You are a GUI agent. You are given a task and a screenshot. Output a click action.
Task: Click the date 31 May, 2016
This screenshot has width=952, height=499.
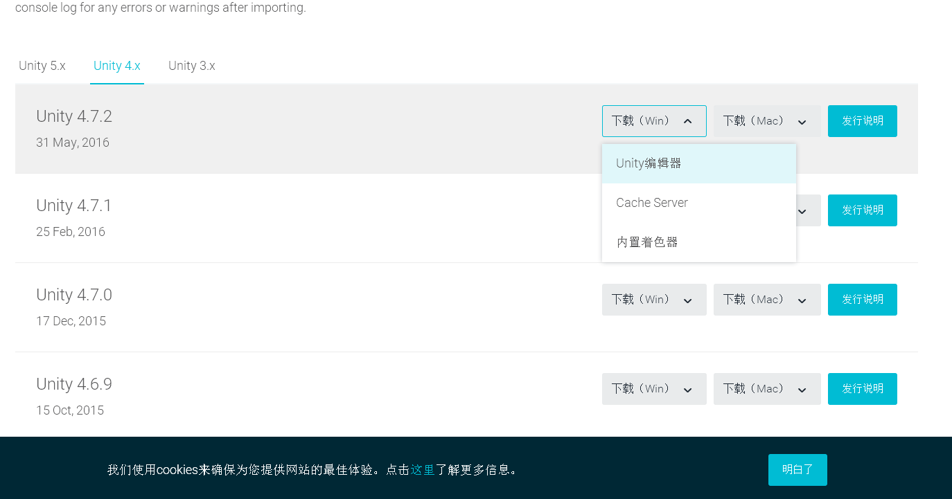click(73, 143)
